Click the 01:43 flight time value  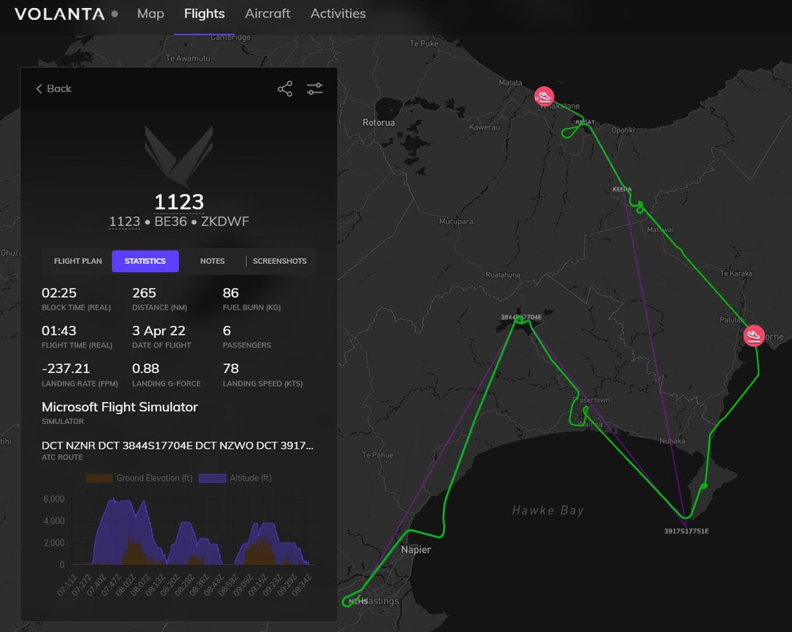pyautogui.click(x=59, y=331)
